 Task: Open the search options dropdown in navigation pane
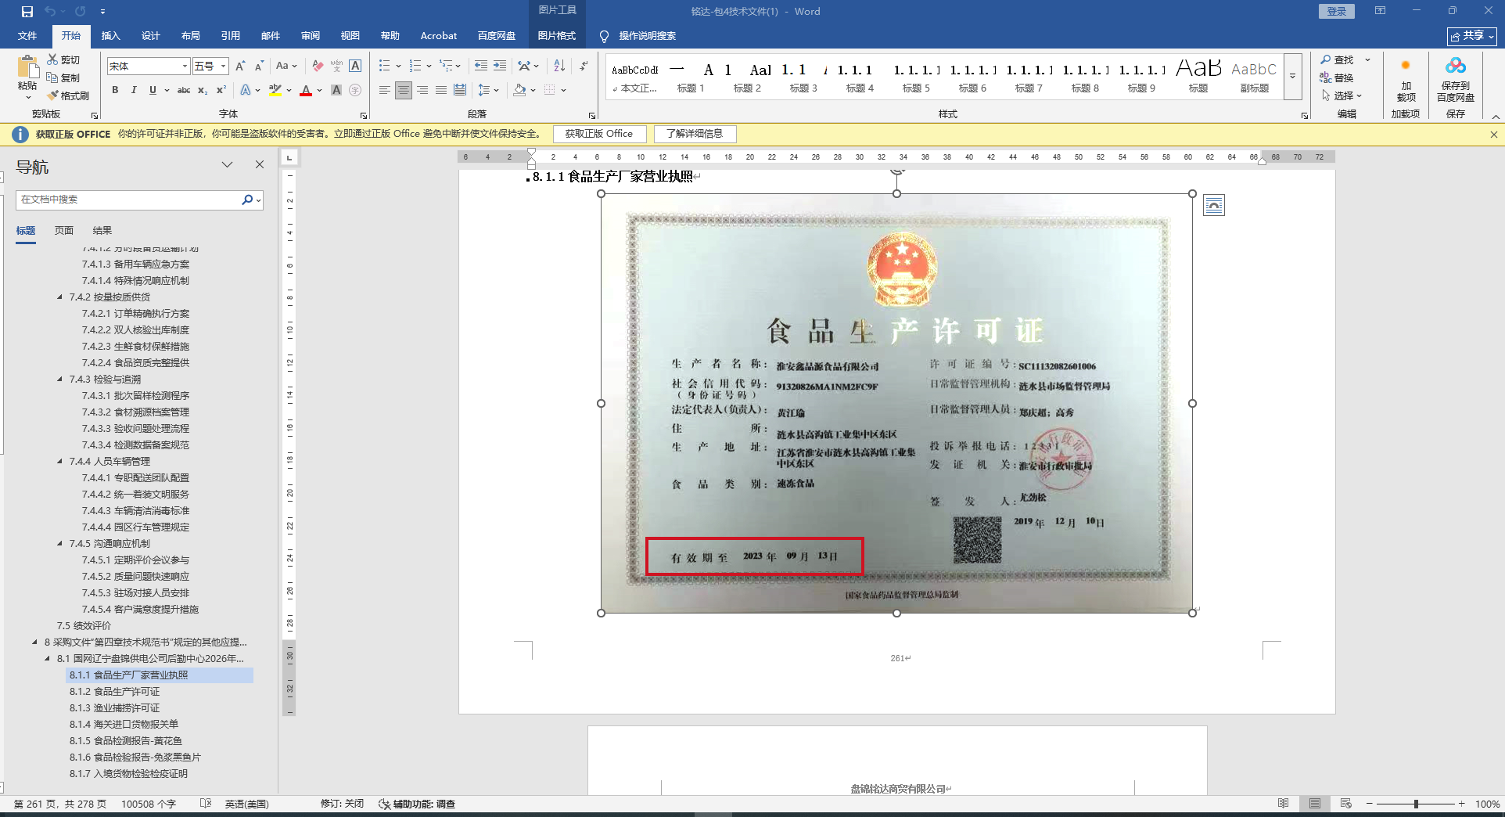click(258, 200)
